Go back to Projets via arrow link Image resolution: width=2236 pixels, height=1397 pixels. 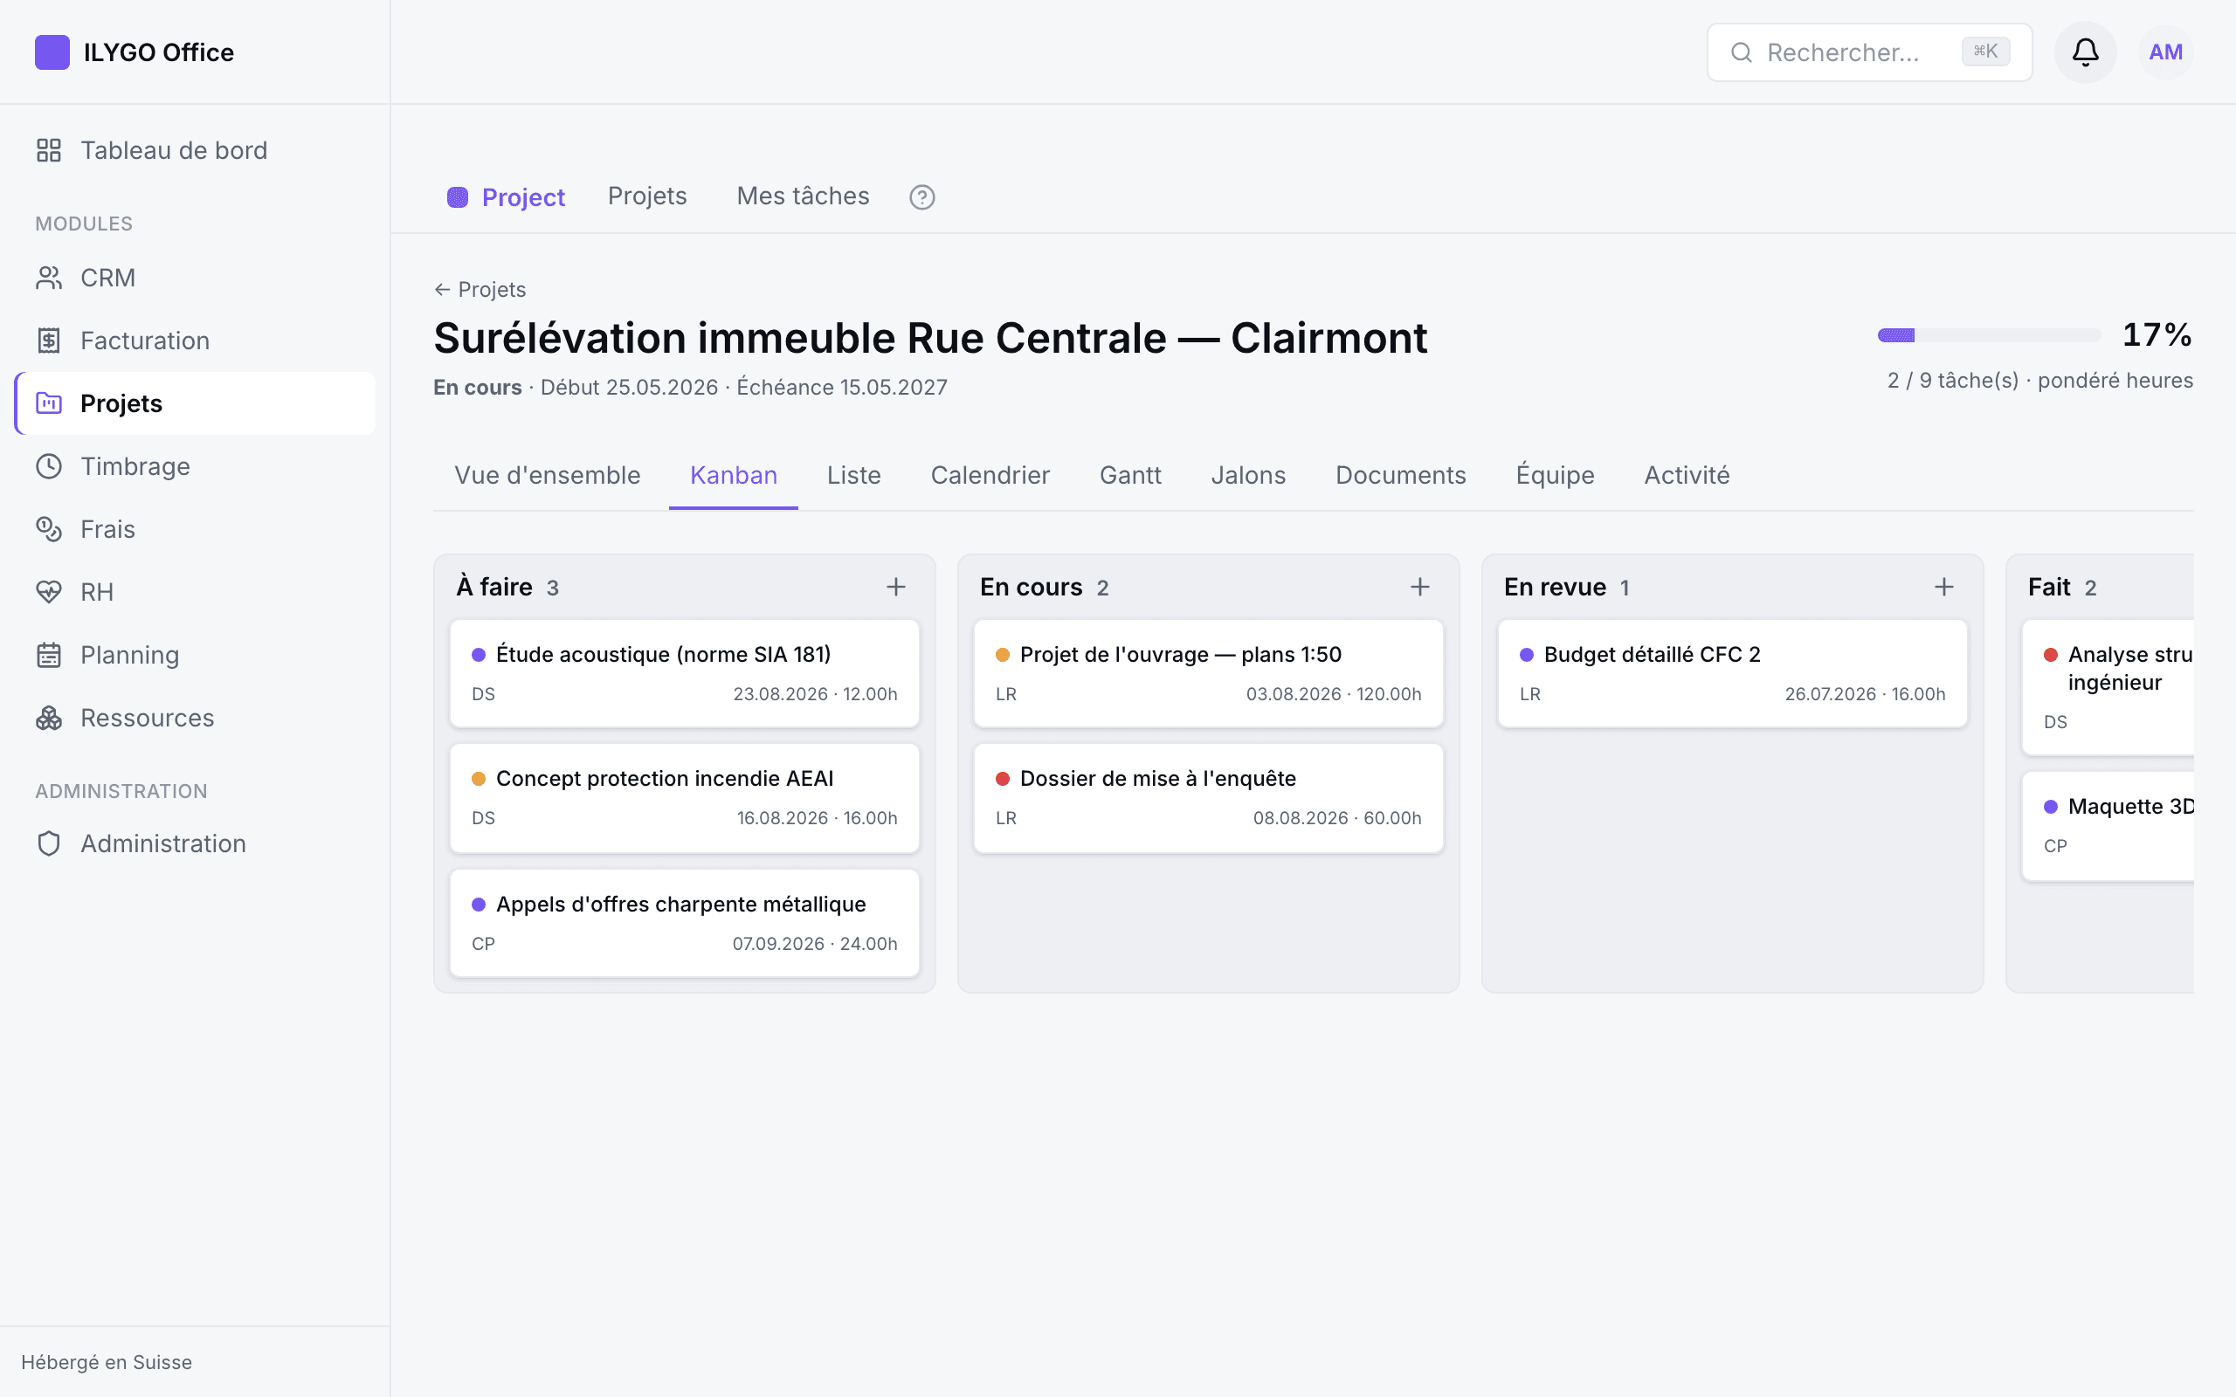coord(480,289)
